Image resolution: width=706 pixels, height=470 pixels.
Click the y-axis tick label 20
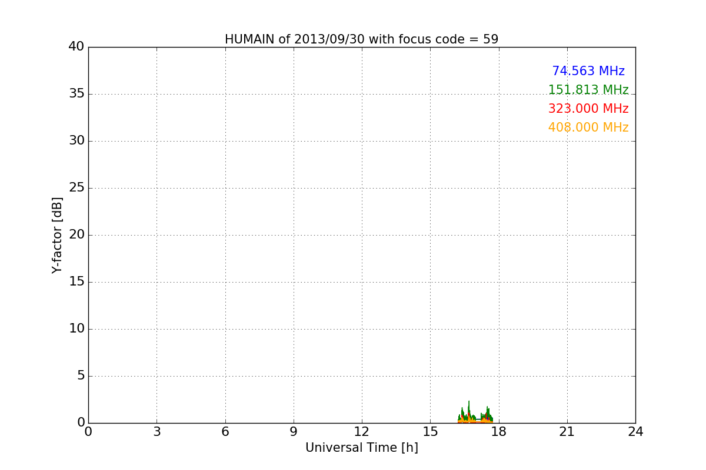[76, 235]
